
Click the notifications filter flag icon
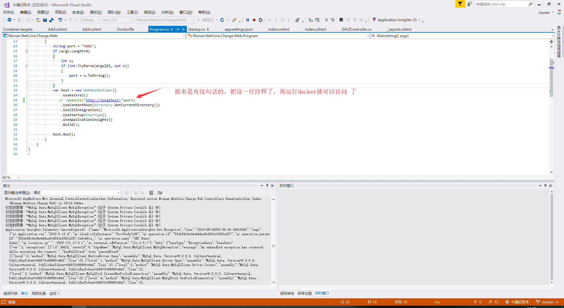tap(460, 4)
